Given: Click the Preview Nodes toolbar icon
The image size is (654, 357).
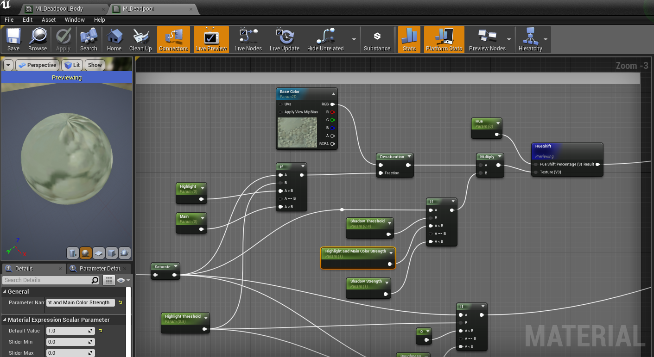Looking at the screenshot, I should 487,39.
